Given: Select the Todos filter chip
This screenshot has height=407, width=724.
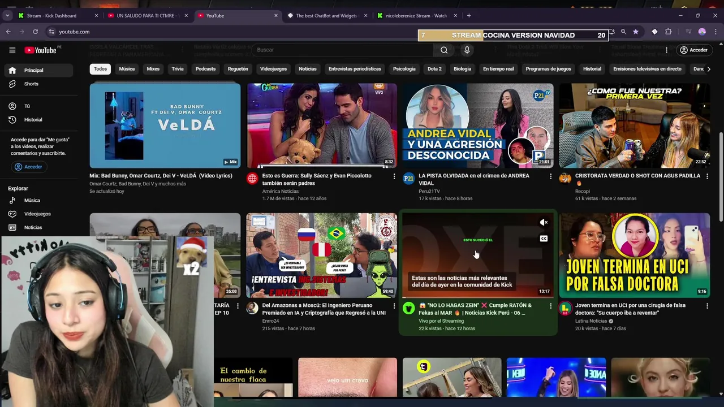Looking at the screenshot, I should (100, 69).
